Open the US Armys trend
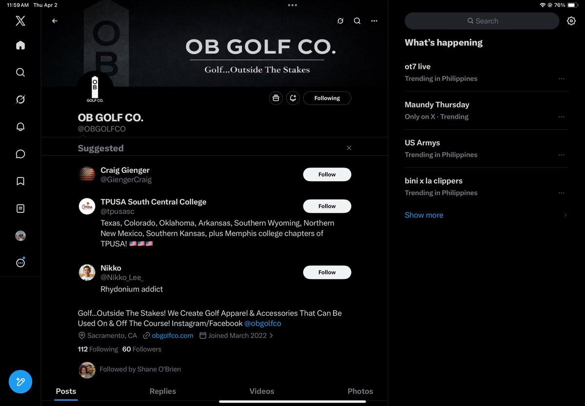Viewport: 585px width, 406px height. pyautogui.click(x=487, y=148)
